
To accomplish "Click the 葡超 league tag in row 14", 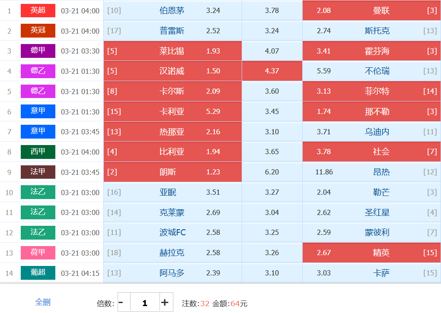I will pos(38,273).
